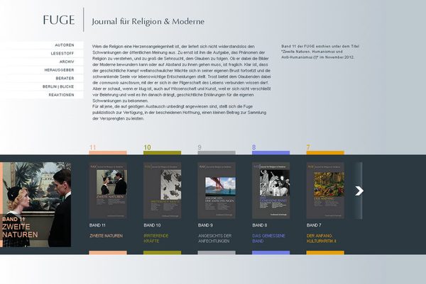Open the Autoren menu item

(x=65, y=45)
